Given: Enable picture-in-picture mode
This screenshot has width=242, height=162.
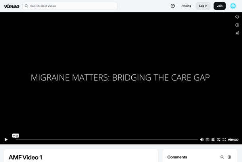Looking at the screenshot, I should (x=219, y=140).
